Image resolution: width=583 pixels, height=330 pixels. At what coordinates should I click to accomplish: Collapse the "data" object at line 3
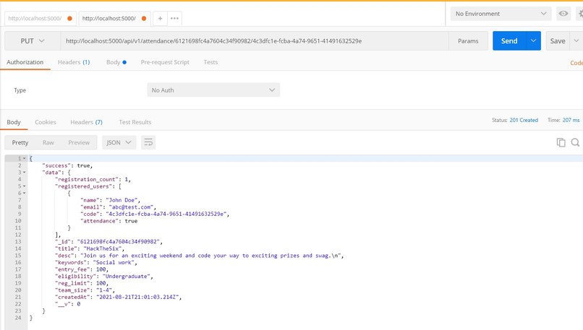click(25, 173)
